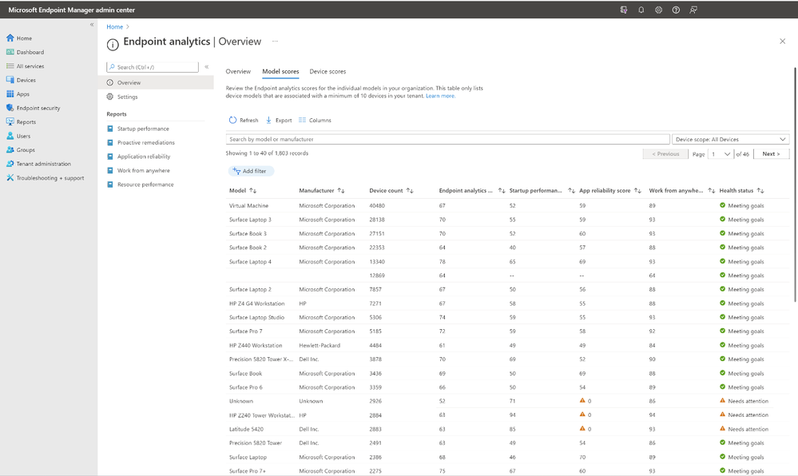Click the feedback icon in top bar
The image size is (798, 476).
pyautogui.click(x=693, y=10)
